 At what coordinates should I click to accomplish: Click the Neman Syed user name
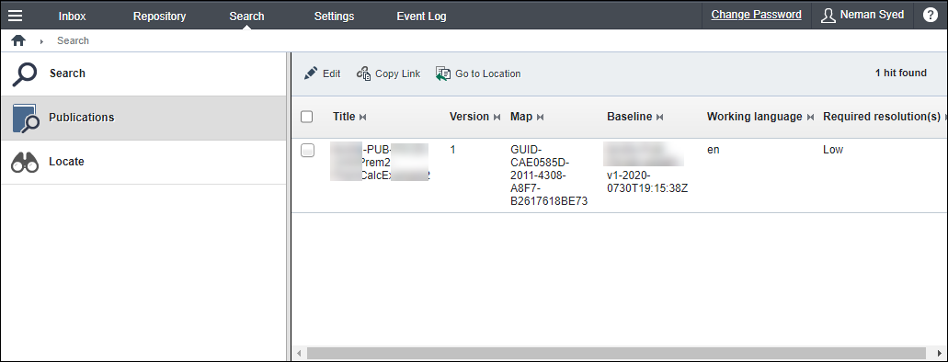pyautogui.click(x=872, y=15)
